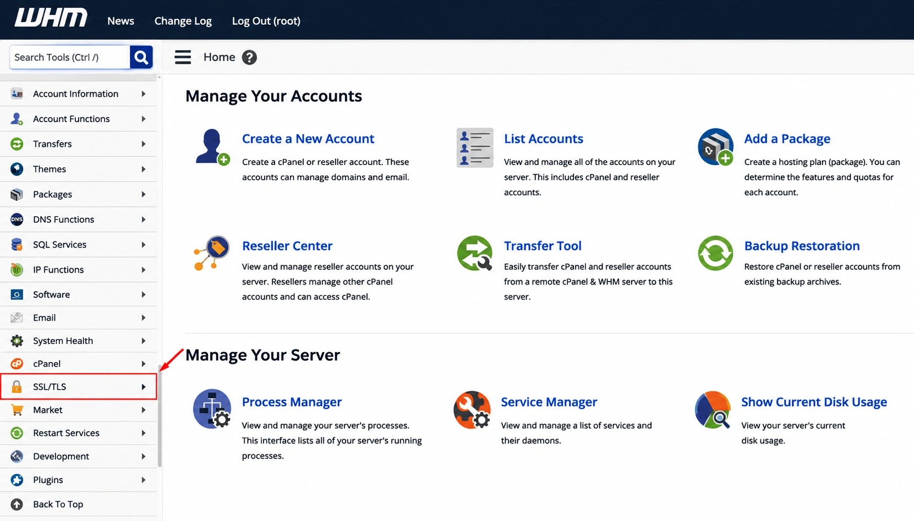
Task: Expand Restart Services submenu arrow
Action: pos(144,433)
